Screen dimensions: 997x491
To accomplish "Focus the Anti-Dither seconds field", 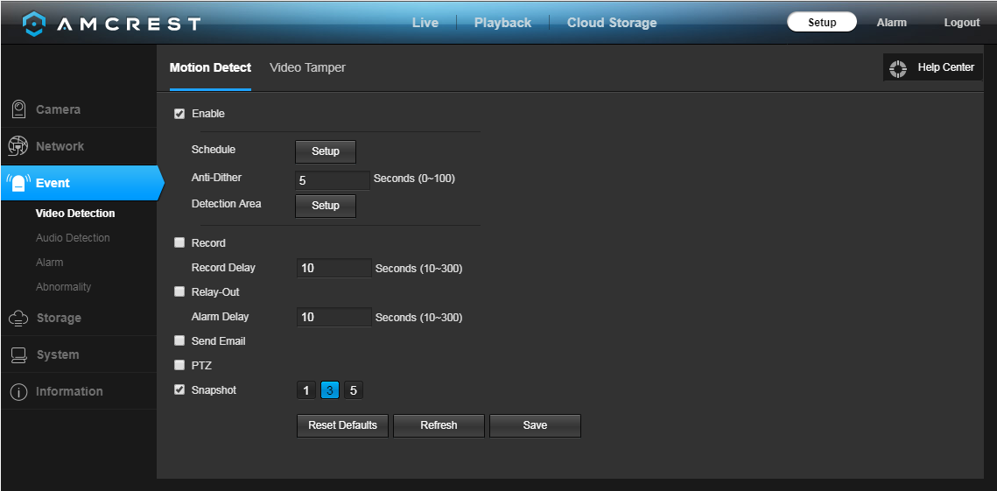I will click(x=333, y=180).
